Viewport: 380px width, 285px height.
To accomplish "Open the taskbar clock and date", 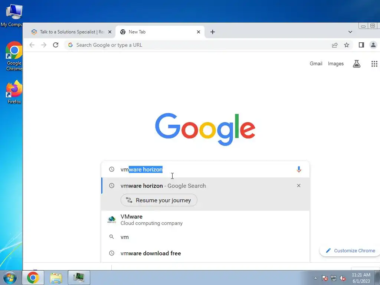I will tap(361, 278).
